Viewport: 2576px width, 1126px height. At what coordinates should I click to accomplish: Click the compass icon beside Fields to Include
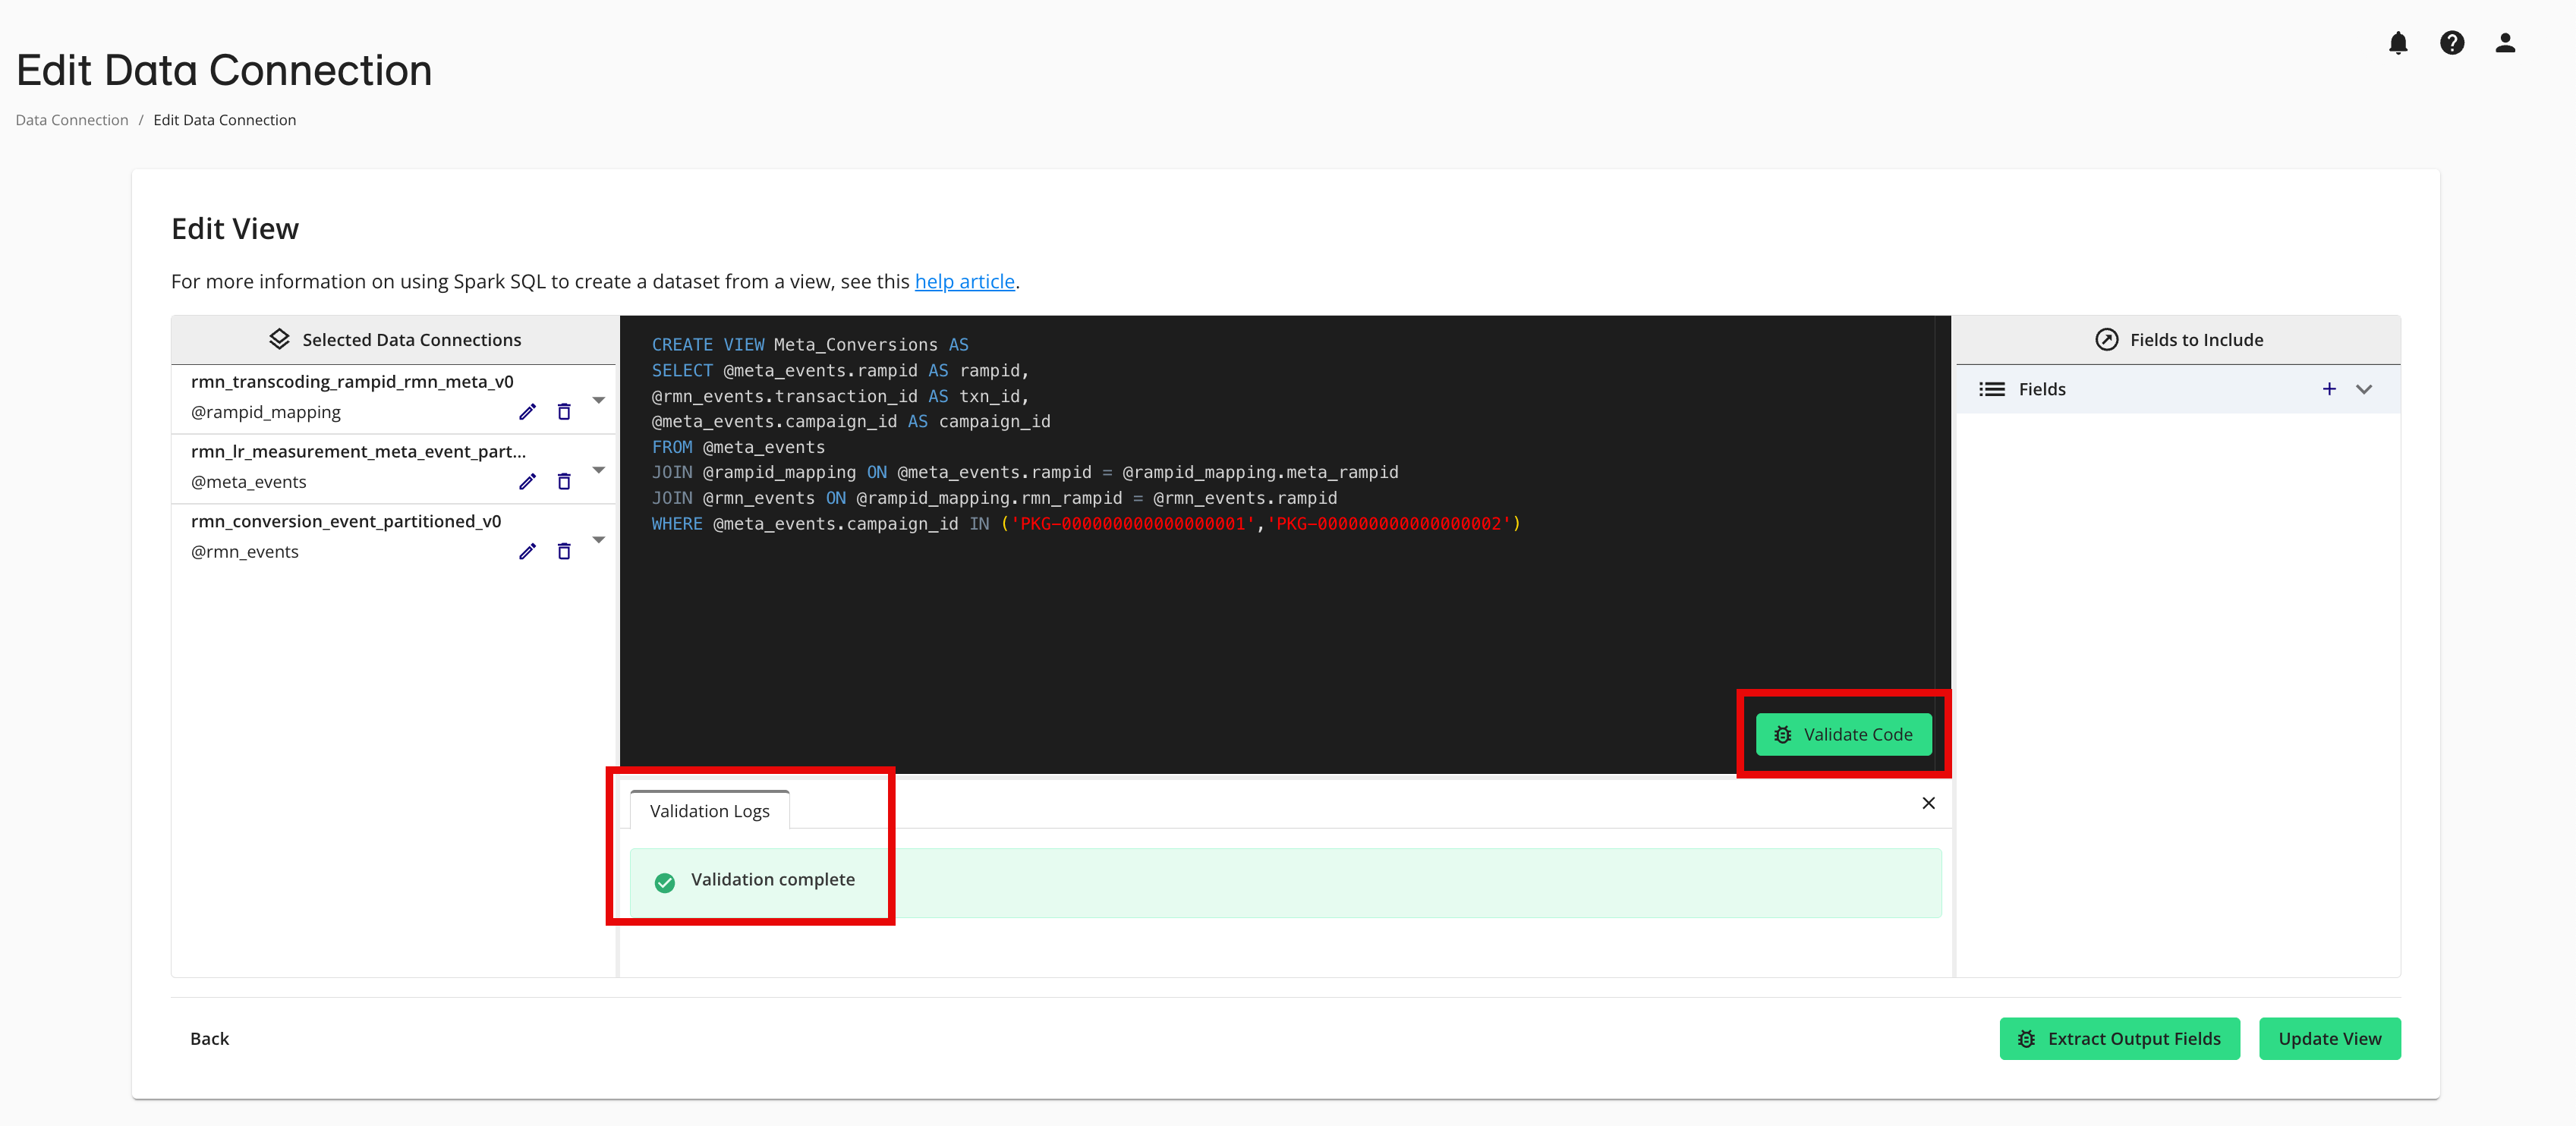point(2107,339)
